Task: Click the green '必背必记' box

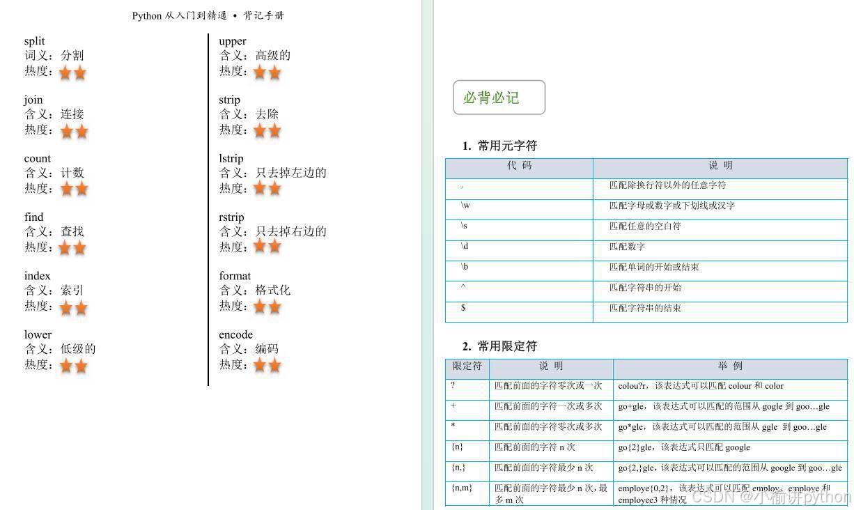Action: coord(499,98)
